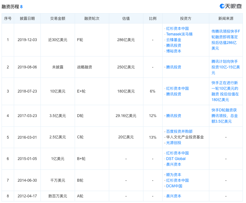Click the 估值 column header
The width and height of the screenshot is (246, 203).
(126, 19)
